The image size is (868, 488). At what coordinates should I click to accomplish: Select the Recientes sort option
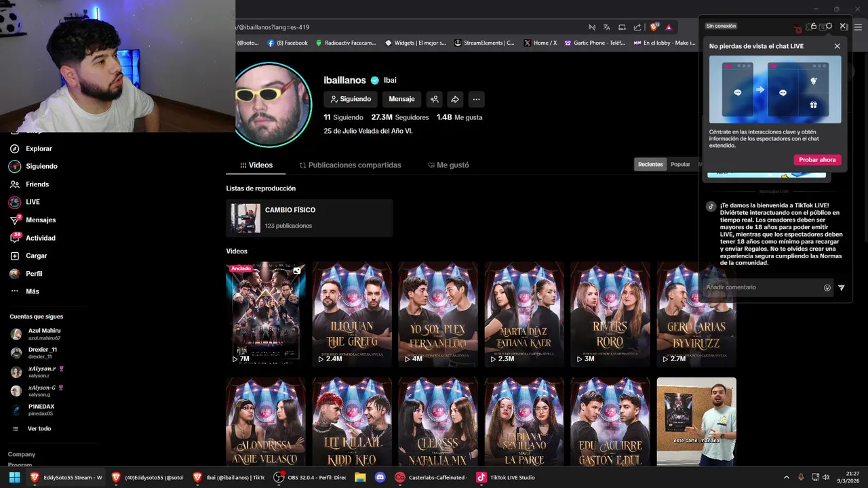pyautogui.click(x=650, y=164)
